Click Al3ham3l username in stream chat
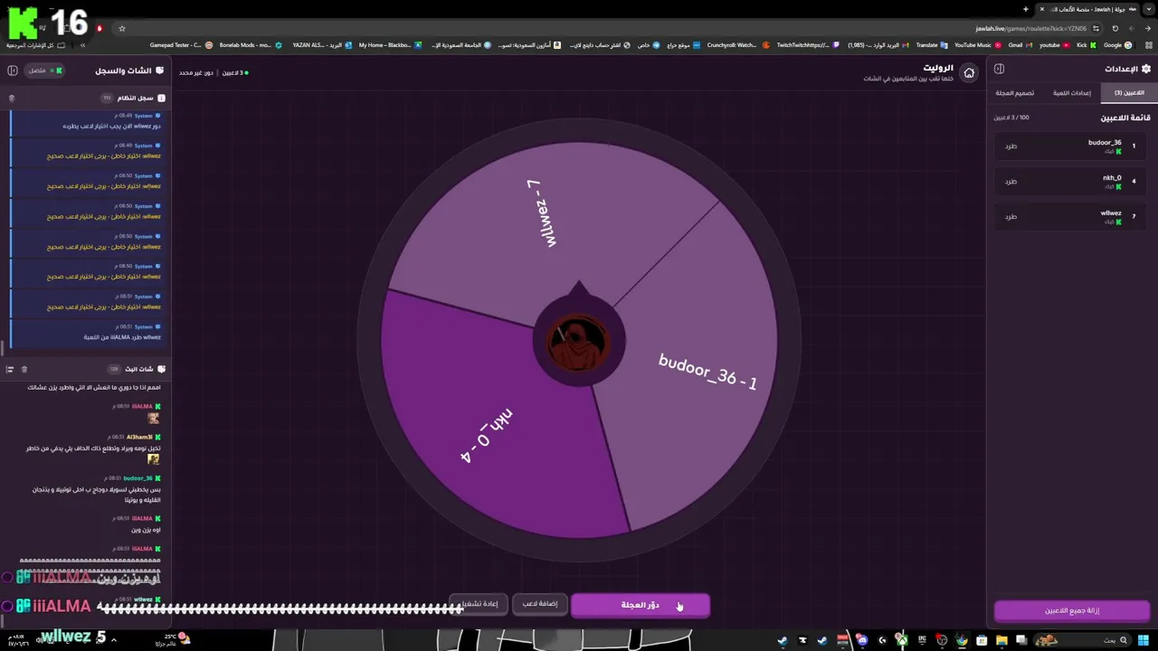The width and height of the screenshot is (1158, 651). point(140,437)
